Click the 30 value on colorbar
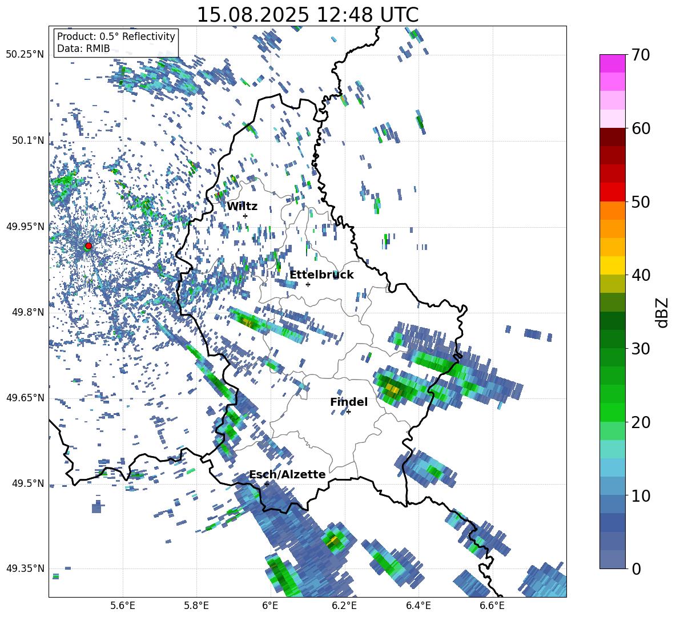 coord(640,349)
